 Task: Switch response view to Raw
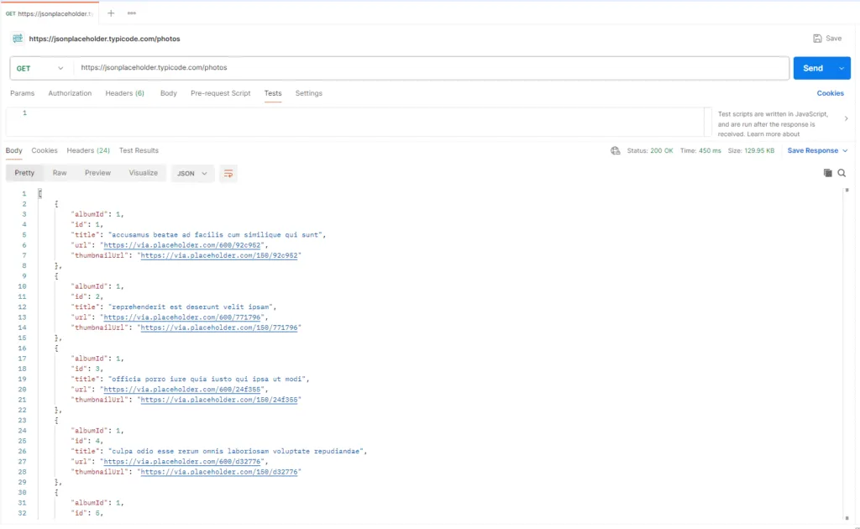coord(60,173)
